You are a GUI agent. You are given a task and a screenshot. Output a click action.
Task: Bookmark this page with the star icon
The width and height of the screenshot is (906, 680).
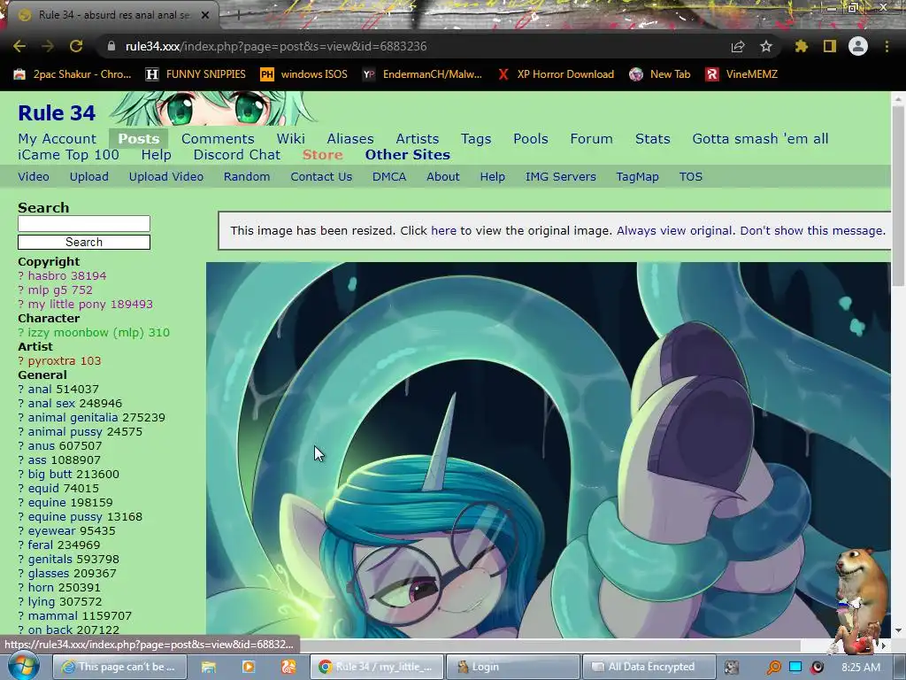[x=766, y=46]
